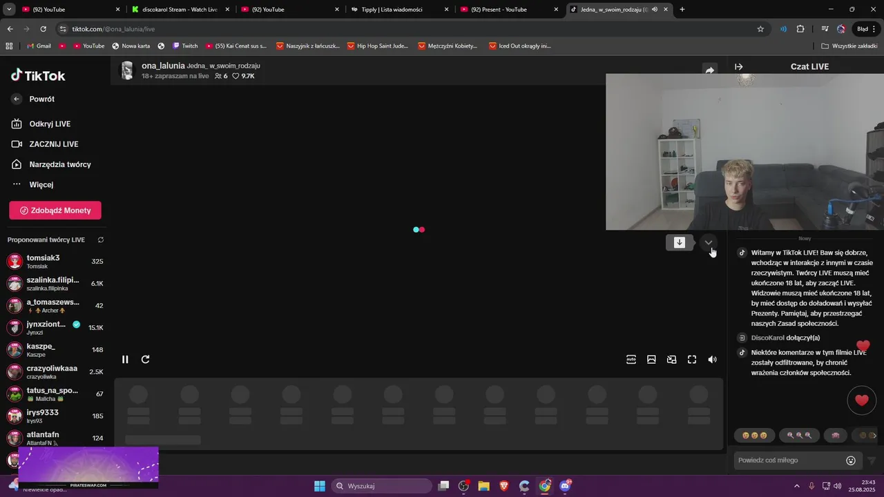Click the site info icon in address bar

pyautogui.click(x=63, y=29)
